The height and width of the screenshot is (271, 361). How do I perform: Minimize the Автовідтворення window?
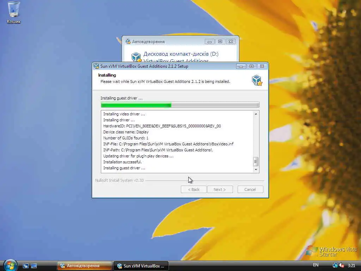pyautogui.click(x=209, y=42)
